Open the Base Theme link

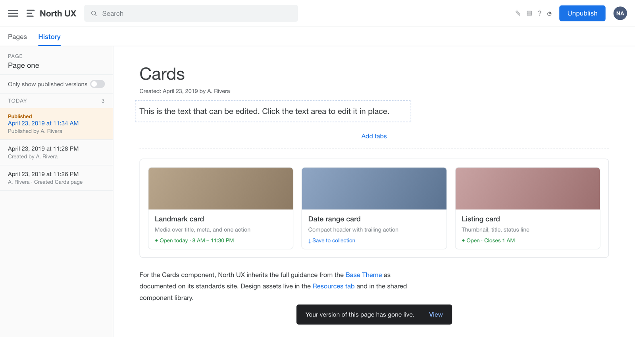pyautogui.click(x=364, y=275)
